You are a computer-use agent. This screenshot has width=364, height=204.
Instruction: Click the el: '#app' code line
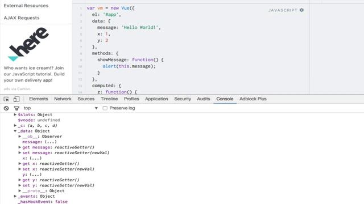click(x=106, y=14)
